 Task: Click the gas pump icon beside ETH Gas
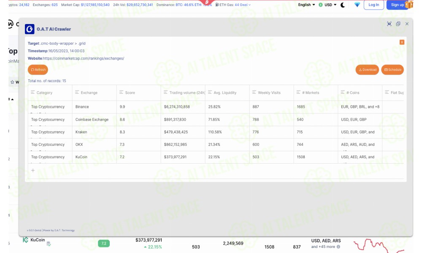[217, 5]
